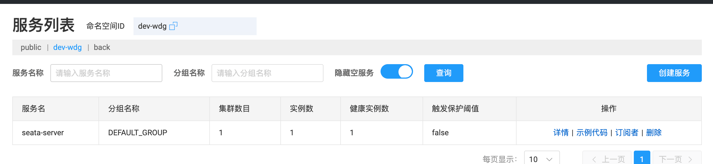Click the DEFAULT_GROUP group name cell
The width and height of the screenshot is (713, 164).
click(x=137, y=132)
